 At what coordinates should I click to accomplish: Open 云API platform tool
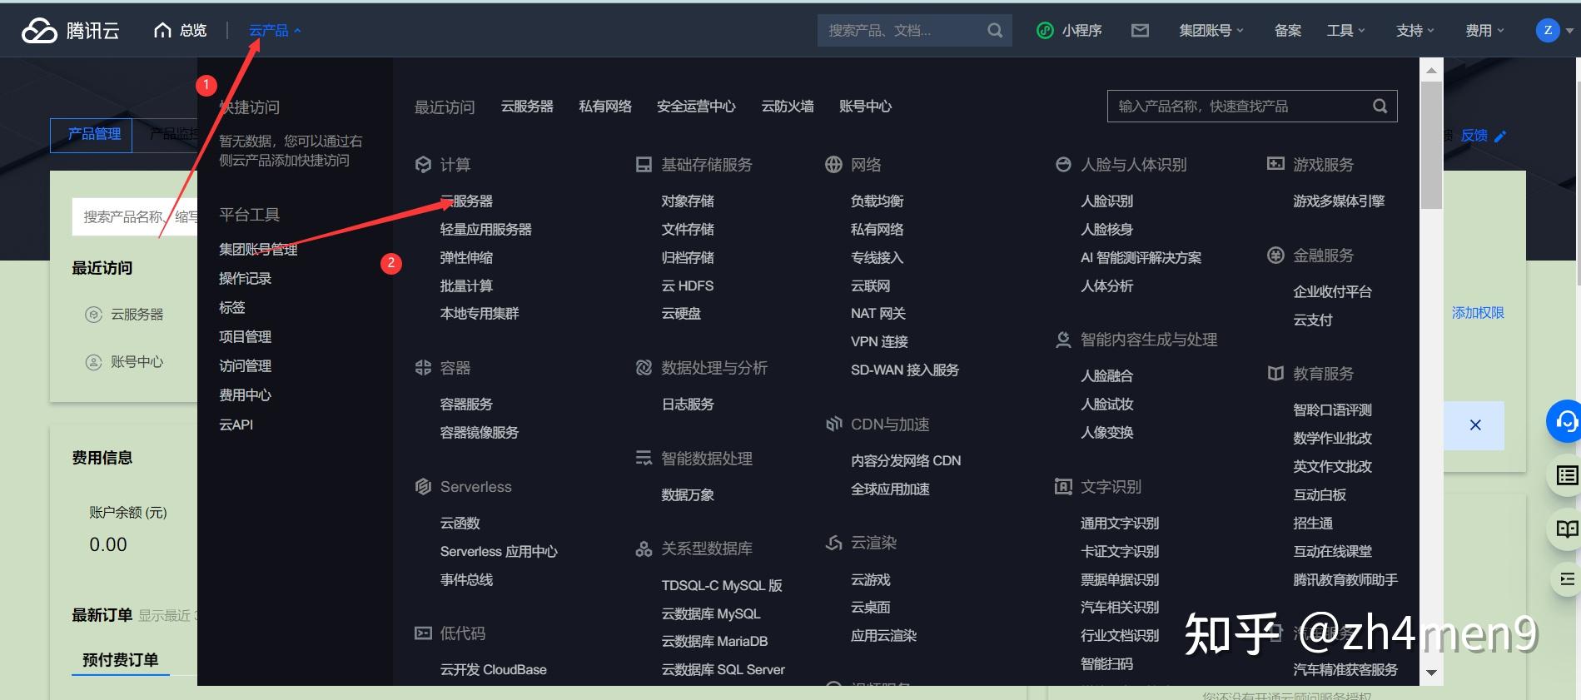coord(236,424)
